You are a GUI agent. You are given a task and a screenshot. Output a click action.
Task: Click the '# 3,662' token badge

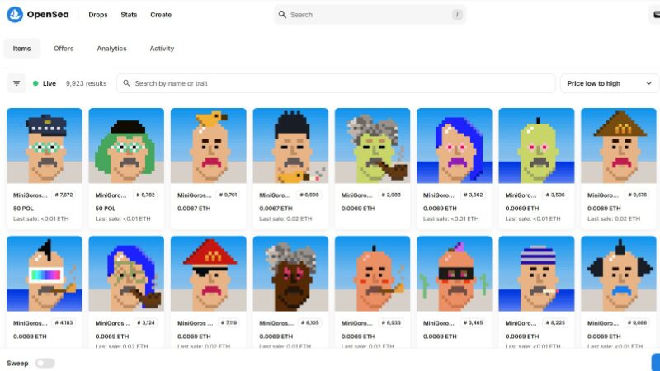pyautogui.click(x=473, y=195)
